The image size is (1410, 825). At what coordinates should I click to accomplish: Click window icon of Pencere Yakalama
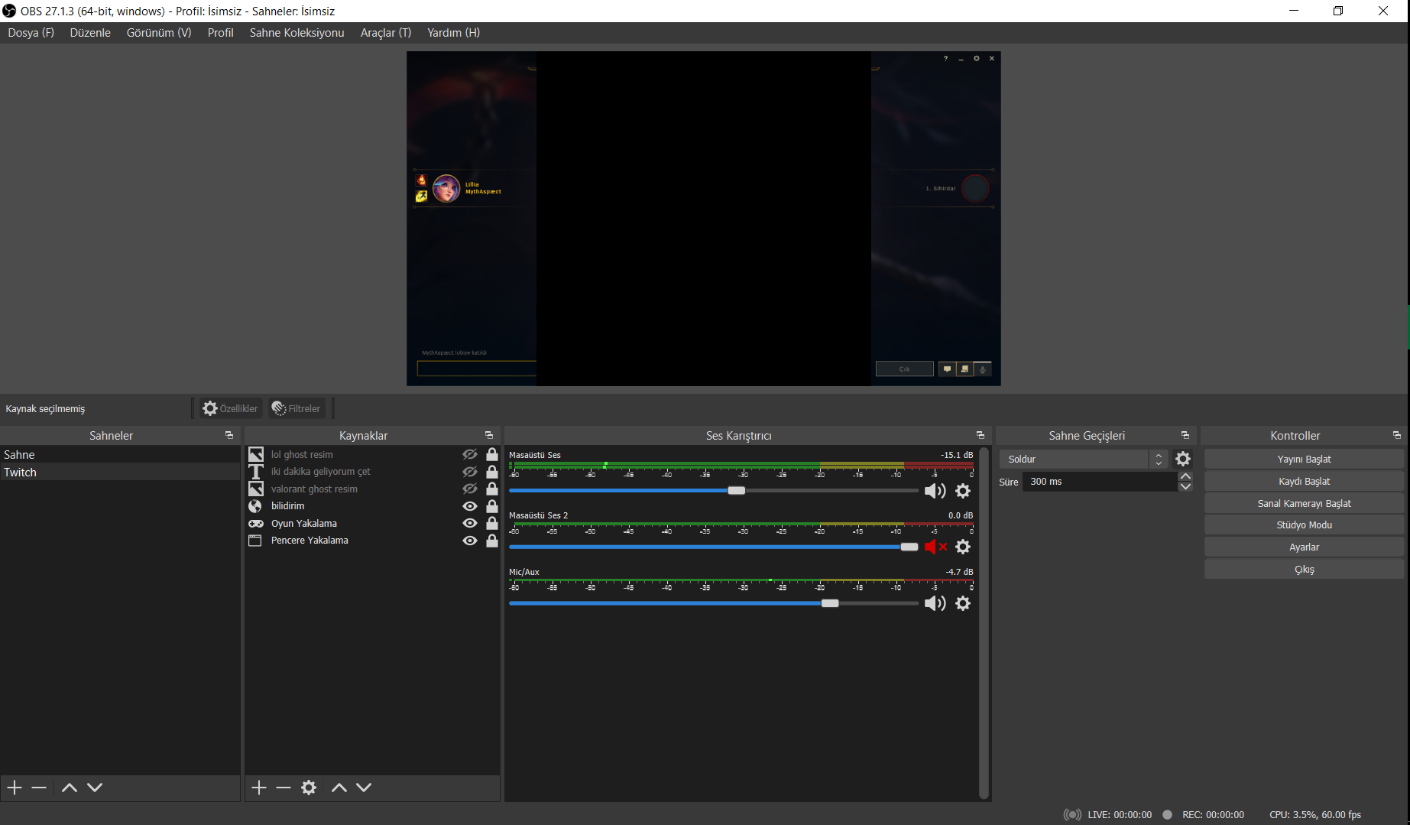point(255,541)
